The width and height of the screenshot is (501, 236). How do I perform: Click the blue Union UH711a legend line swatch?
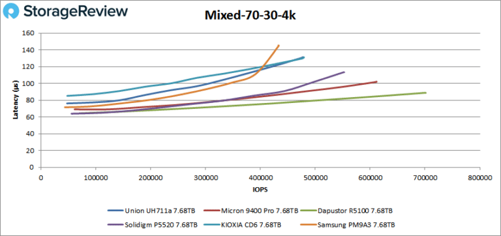tap(115, 211)
